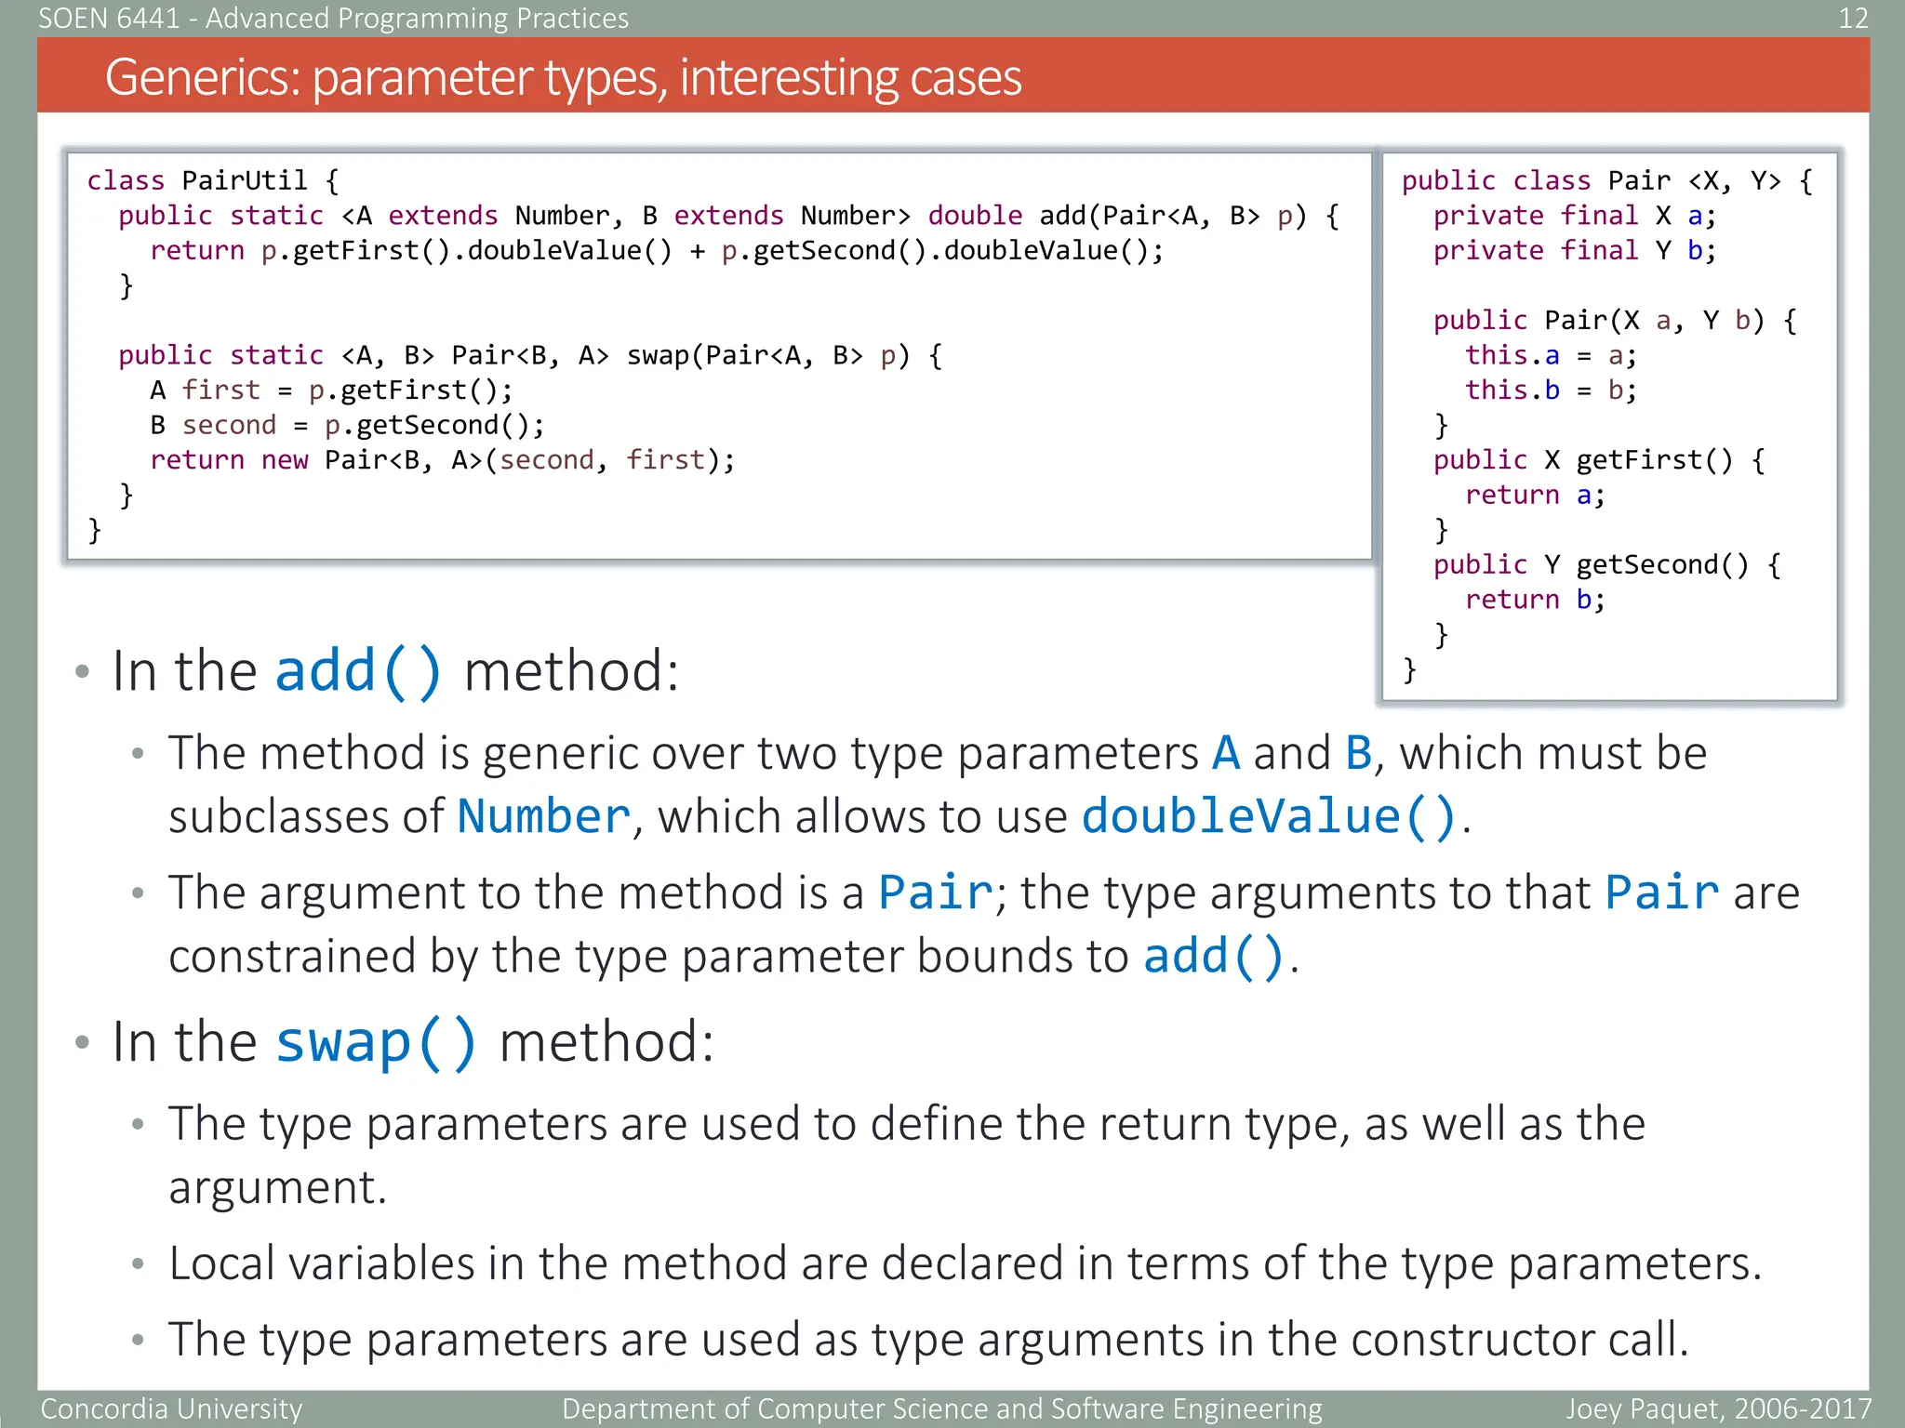Click the bullet 'In the add() method:'
This screenshot has width=1905, height=1428.
point(395,670)
